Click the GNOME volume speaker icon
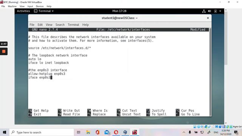 click(209, 11)
